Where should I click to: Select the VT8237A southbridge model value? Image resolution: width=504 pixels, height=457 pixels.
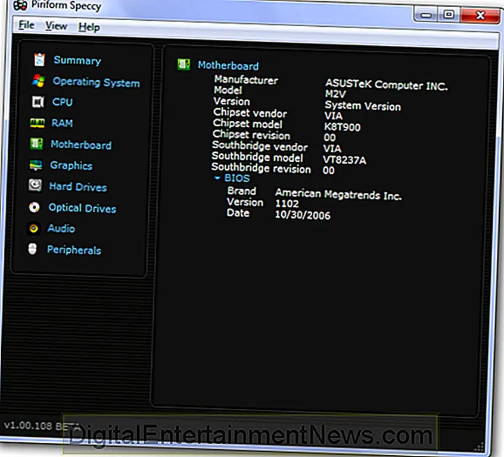pyautogui.click(x=344, y=159)
